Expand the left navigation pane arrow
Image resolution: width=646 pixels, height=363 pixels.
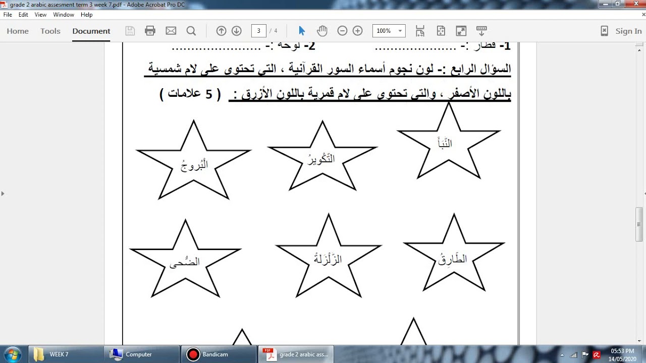3,193
